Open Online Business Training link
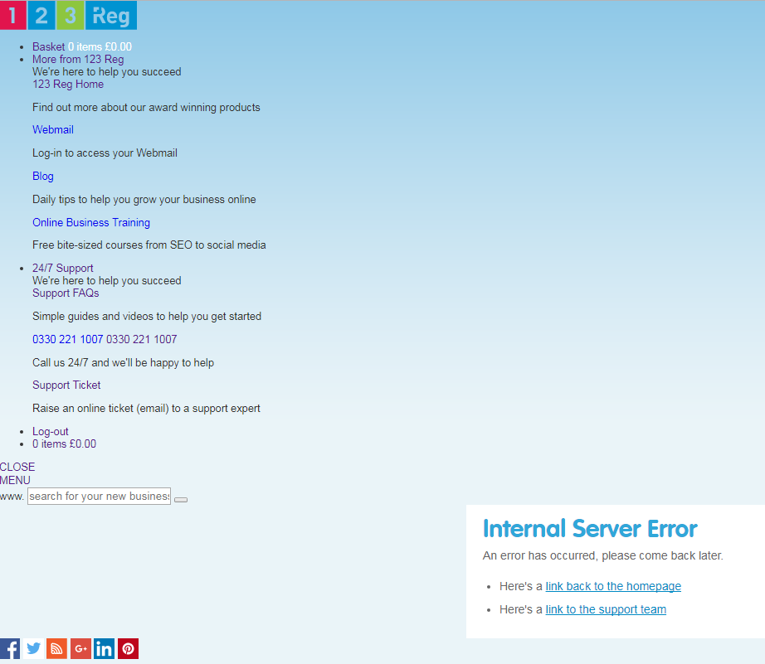The width and height of the screenshot is (765, 664). (91, 222)
